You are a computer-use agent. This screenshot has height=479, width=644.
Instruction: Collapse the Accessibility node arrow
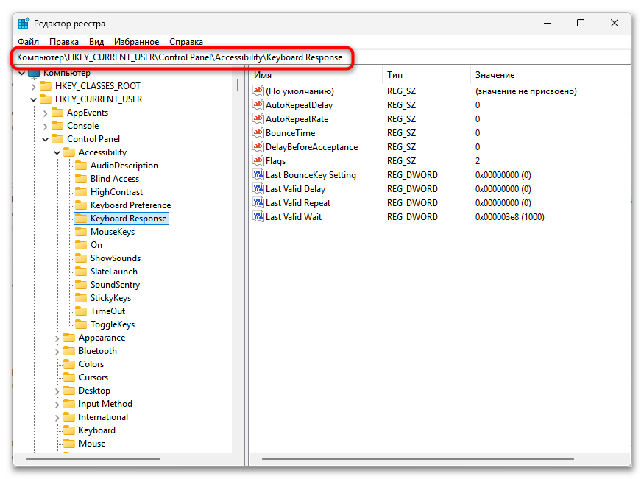pos(57,153)
